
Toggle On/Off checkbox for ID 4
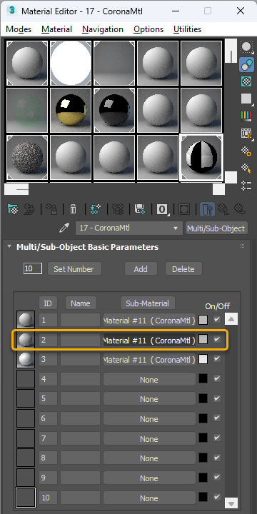click(x=217, y=378)
